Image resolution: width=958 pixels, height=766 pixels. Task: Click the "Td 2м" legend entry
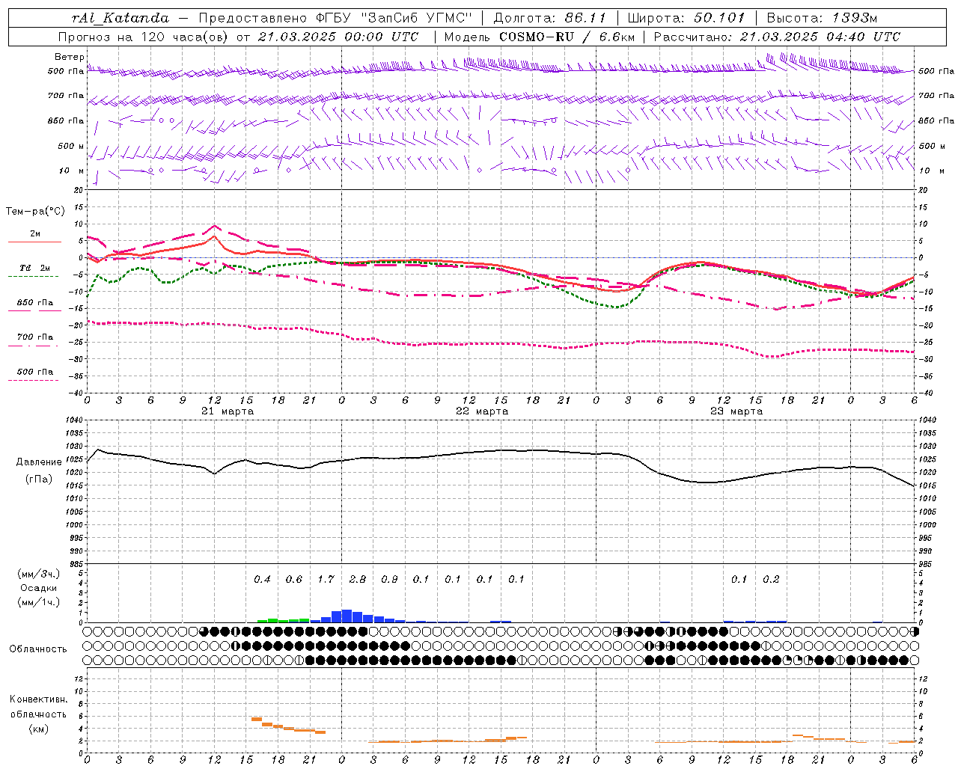pos(35,268)
